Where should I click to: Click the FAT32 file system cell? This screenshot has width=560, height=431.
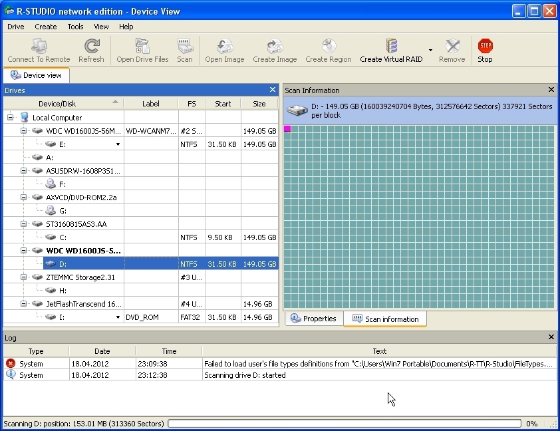(190, 317)
